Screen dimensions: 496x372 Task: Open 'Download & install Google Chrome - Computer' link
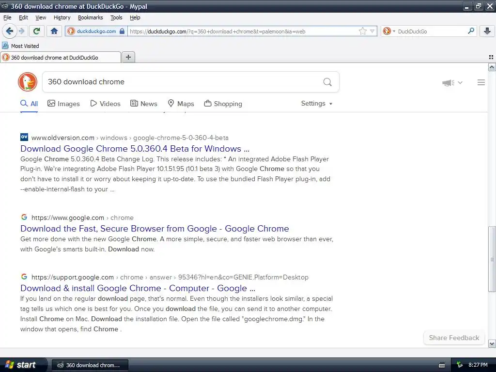click(138, 288)
